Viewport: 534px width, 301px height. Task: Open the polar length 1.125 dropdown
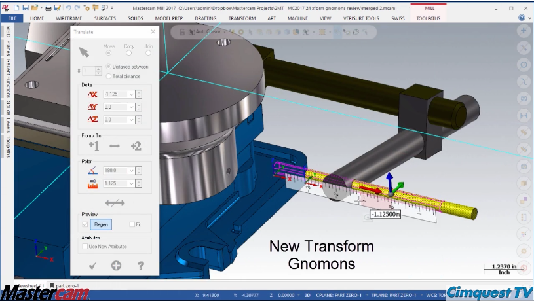[x=131, y=183]
